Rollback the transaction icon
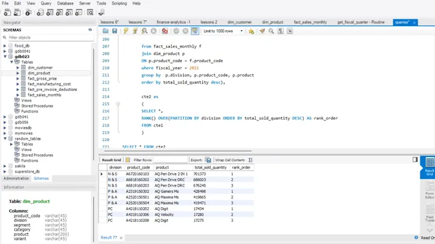The image size is (435, 244). click(x=185, y=31)
